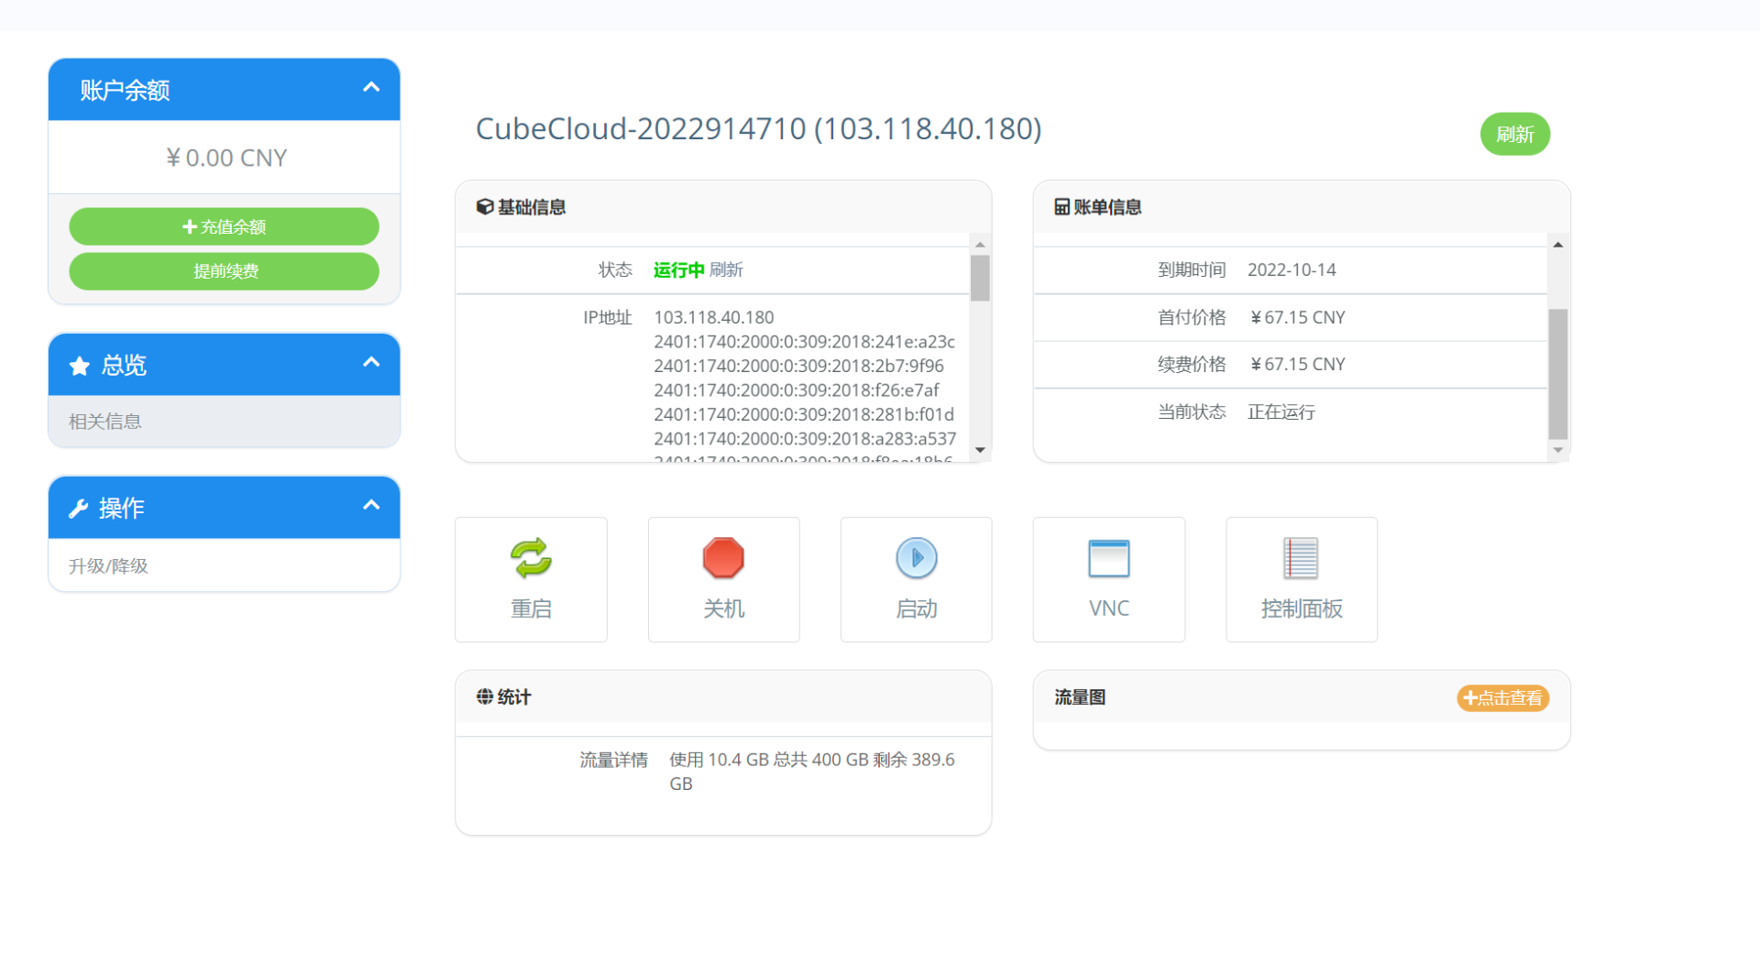The image size is (1760, 976).
Task: Click the 刷新 link next to 运行中
Action: (x=726, y=270)
